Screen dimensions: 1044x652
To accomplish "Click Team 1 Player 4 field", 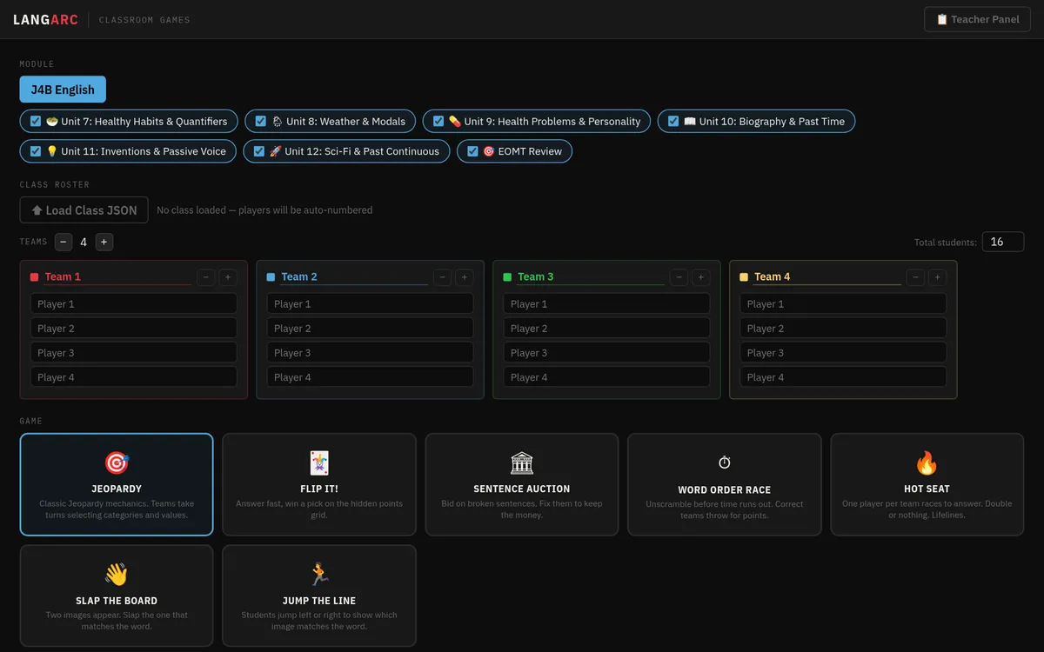I will tap(134, 376).
